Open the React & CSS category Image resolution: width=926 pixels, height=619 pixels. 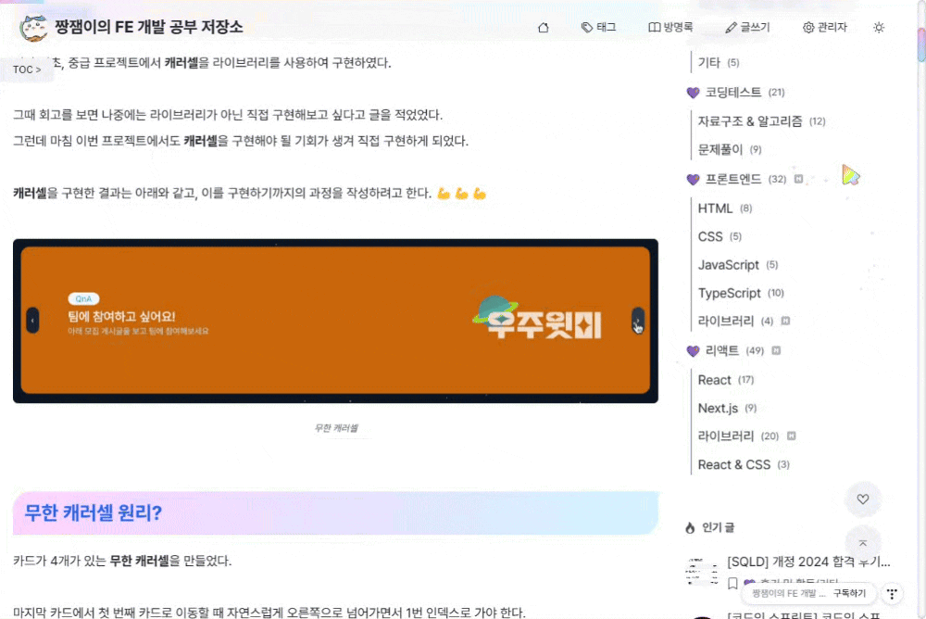click(744, 464)
